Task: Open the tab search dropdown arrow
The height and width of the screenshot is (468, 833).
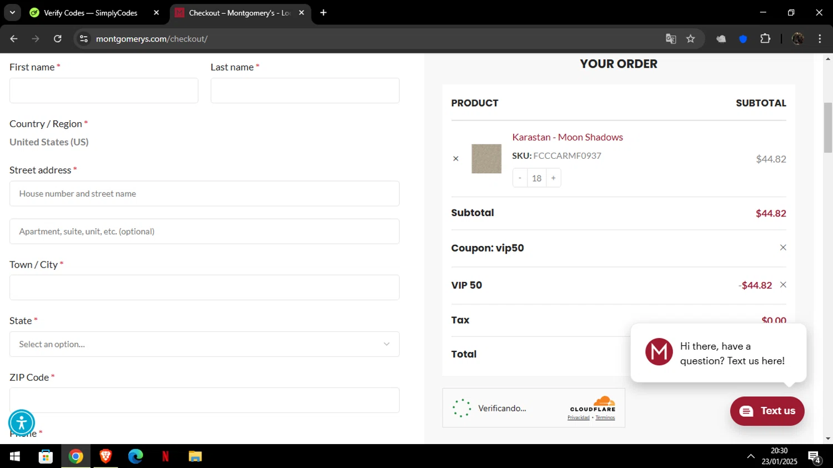Action: 12,13
